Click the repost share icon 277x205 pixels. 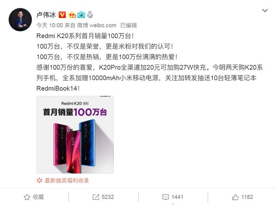(96, 197)
